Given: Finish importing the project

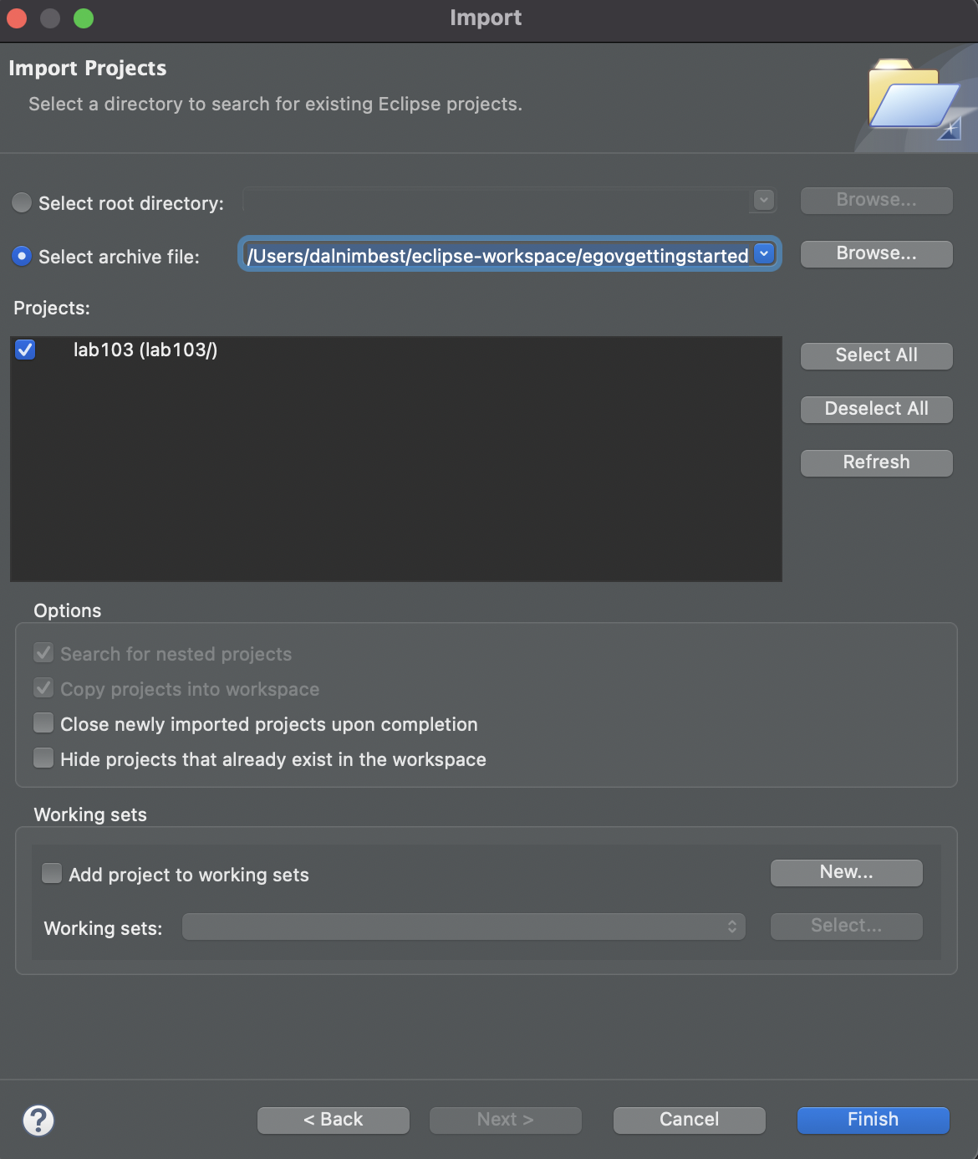Looking at the screenshot, I should pyautogui.click(x=873, y=1120).
